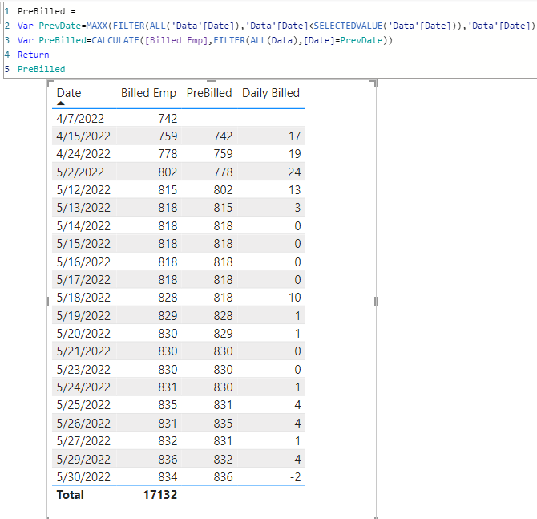
Task: Select the 5/21/2022 date cell
Action: pos(83,351)
